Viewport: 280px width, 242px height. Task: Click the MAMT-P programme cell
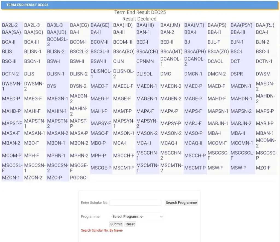click(122, 111)
